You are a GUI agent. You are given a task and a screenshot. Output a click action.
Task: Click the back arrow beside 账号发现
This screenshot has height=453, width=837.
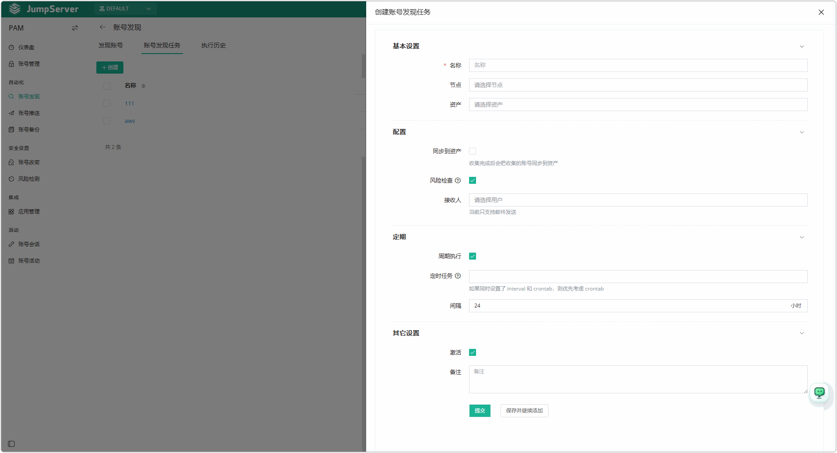[x=102, y=27]
